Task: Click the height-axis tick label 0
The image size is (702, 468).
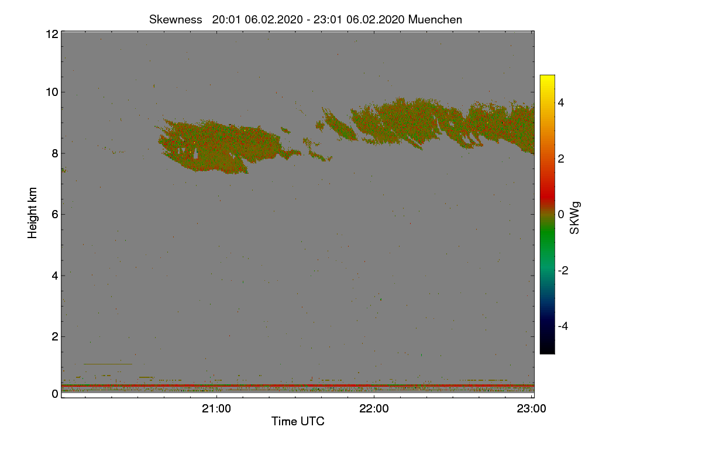Action: 55,394
